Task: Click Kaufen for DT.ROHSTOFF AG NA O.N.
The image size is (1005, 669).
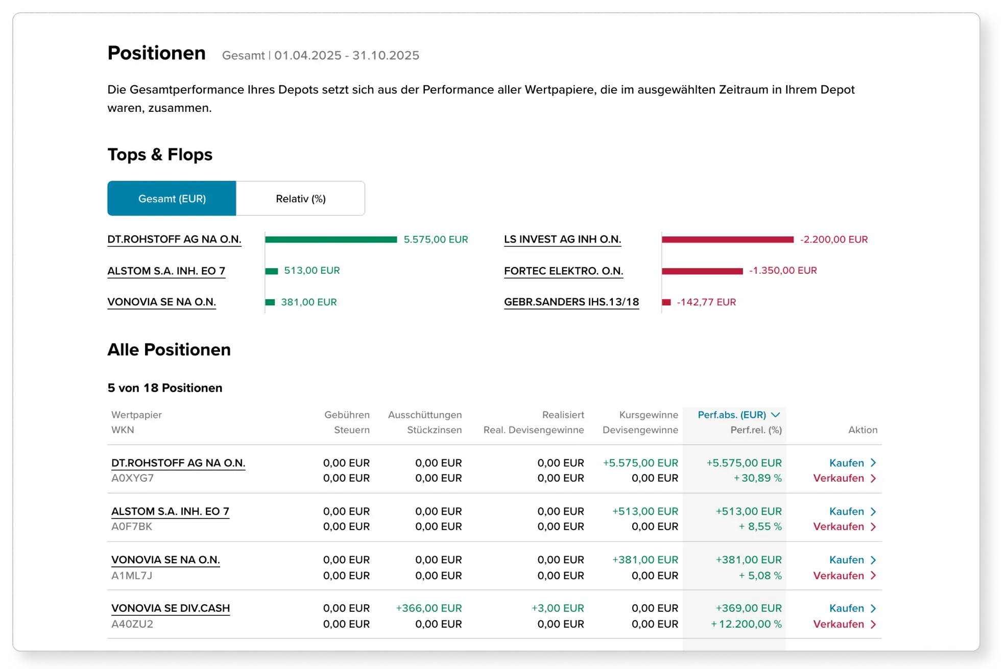Action: (846, 463)
